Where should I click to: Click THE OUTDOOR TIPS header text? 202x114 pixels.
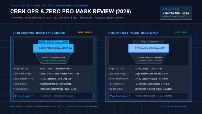click(x=21, y=6)
